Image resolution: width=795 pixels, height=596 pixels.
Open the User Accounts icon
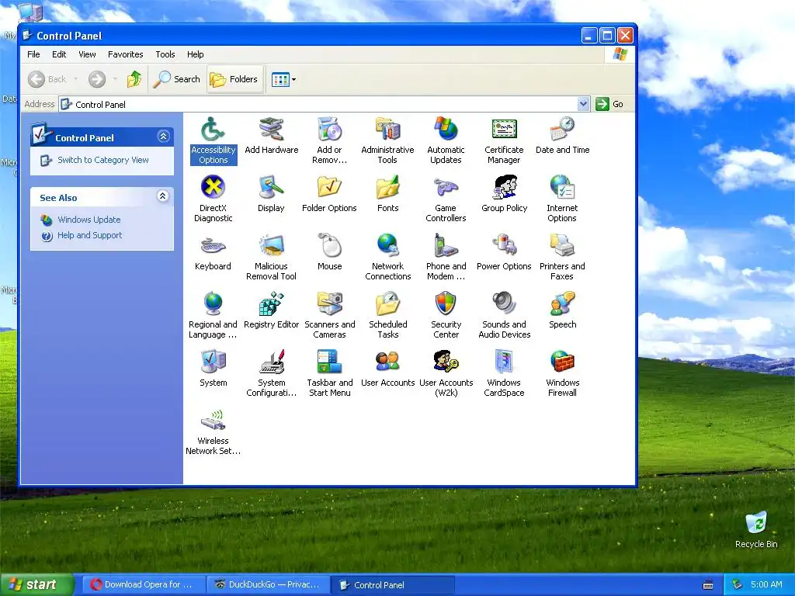coord(388,369)
